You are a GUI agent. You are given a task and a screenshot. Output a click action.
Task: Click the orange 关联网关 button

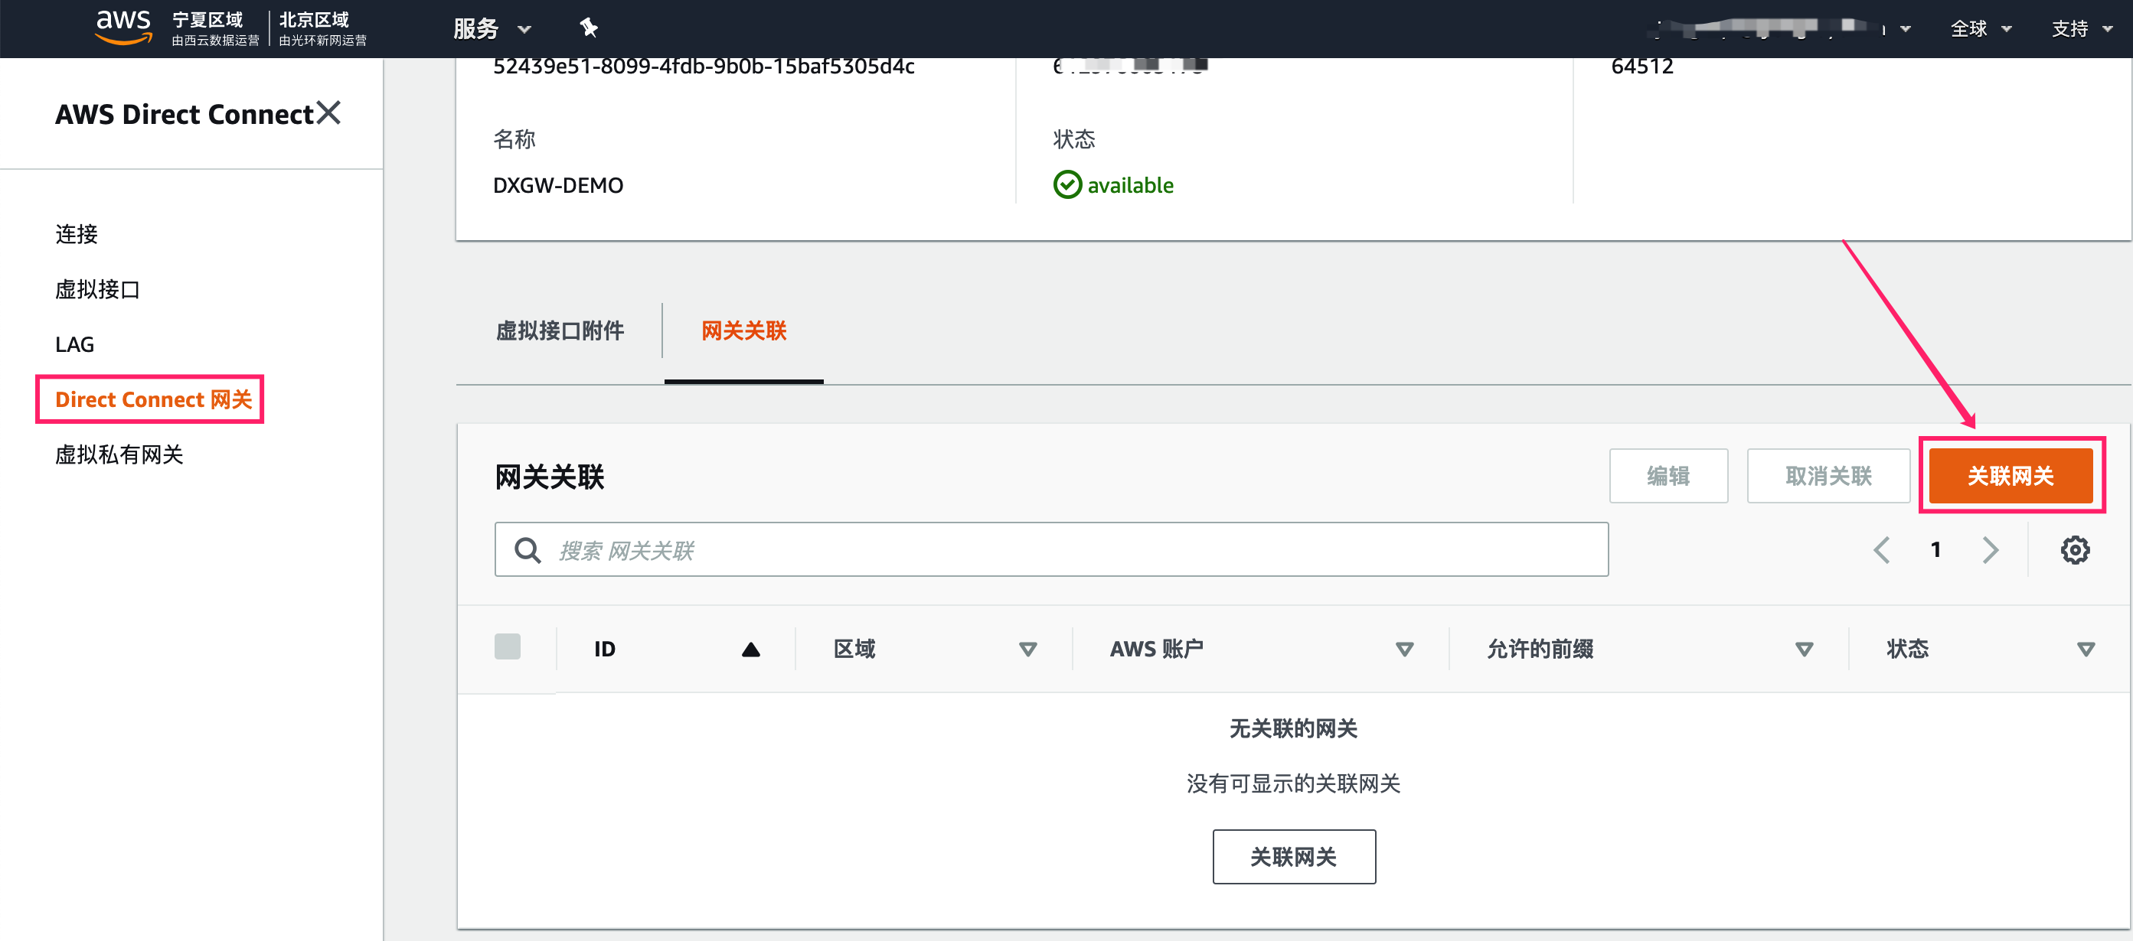(x=2011, y=476)
